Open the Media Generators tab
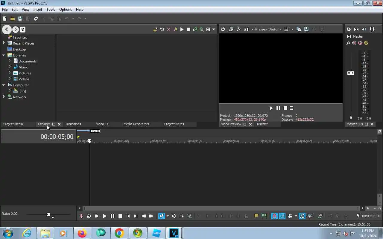Viewport: 383px width, 239px height. click(x=136, y=124)
